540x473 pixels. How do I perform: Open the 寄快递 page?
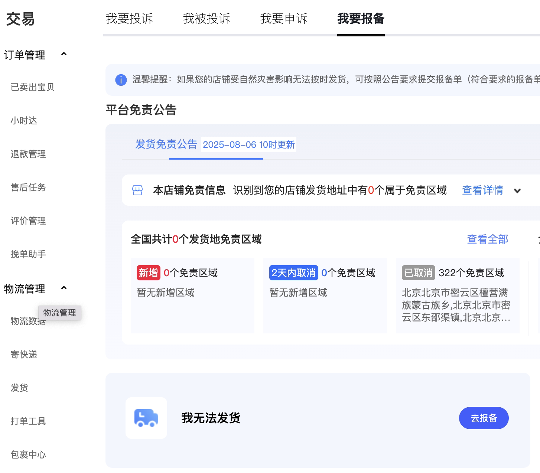24,355
